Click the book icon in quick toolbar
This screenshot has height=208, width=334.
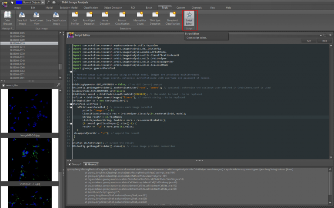pos(54,2)
